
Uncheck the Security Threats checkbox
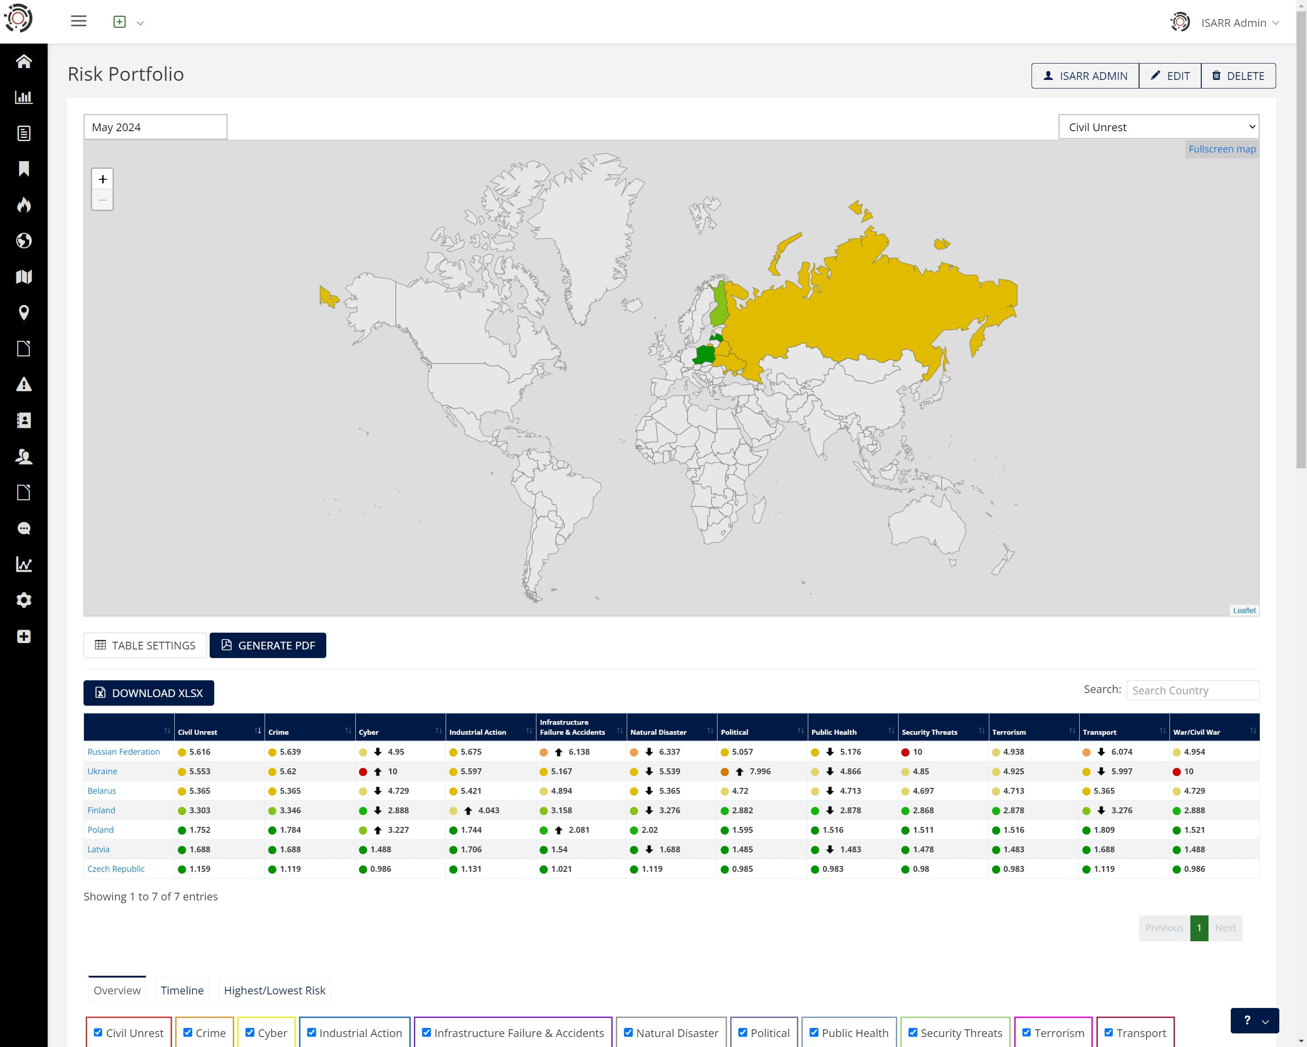point(913,1032)
